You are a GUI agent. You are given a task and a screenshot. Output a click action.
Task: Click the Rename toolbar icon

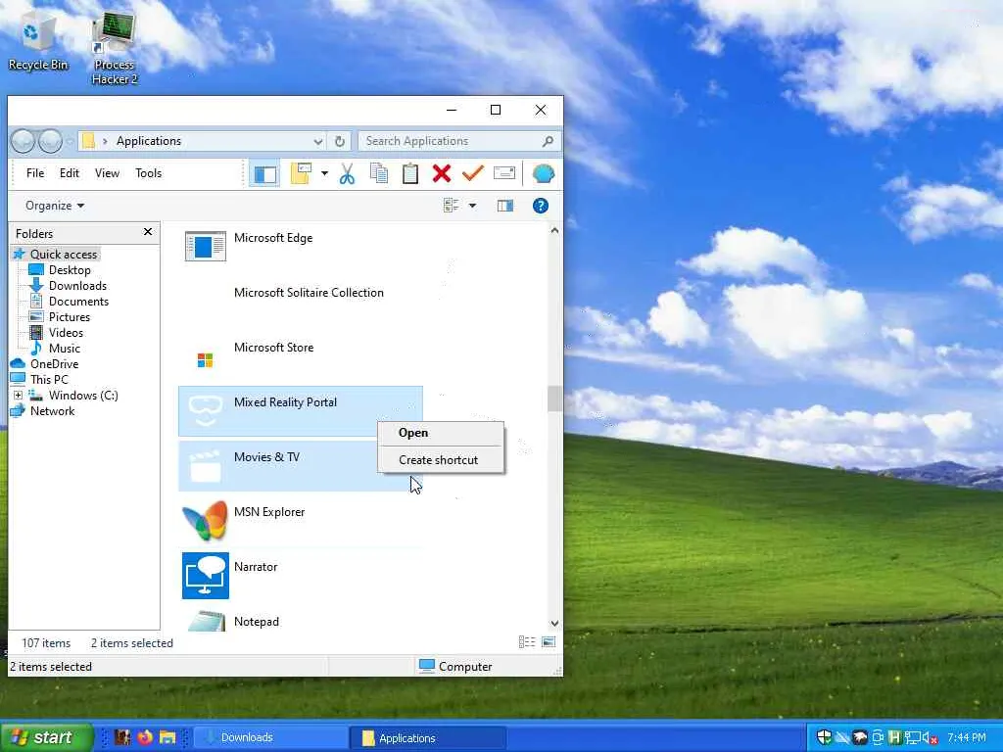504,173
